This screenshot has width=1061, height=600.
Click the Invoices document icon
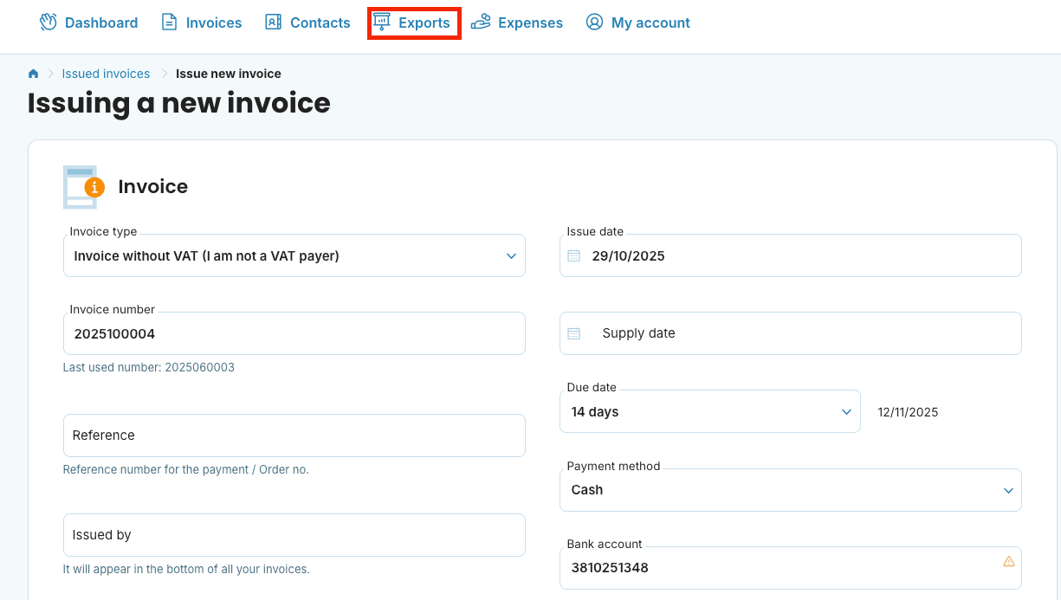(170, 23)
